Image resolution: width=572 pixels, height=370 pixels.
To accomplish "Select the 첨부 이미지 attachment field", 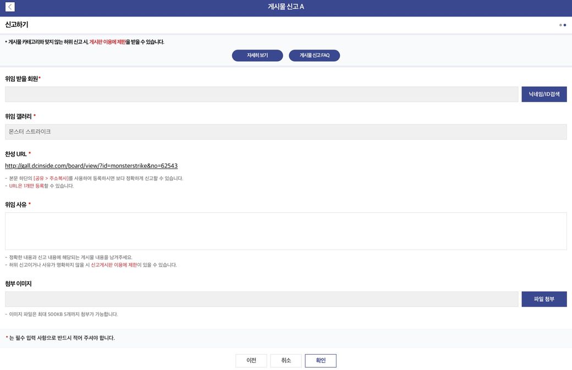I will point(262,299).
